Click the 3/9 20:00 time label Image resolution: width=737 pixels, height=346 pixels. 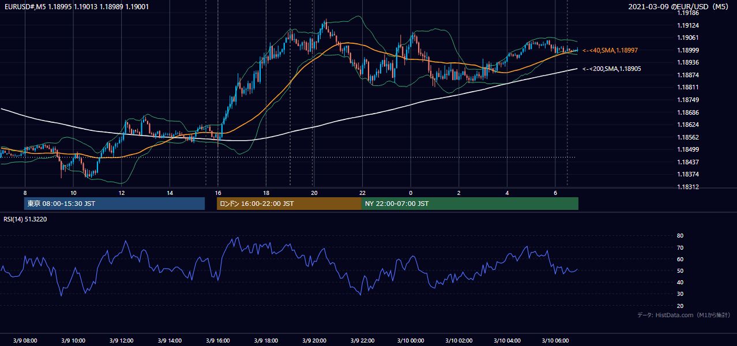[x=314, y=341]
